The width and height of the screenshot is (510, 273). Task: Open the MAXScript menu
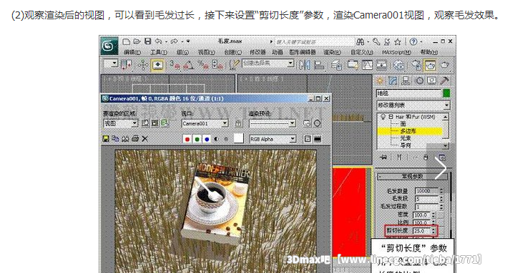pyautogui.click(x=396, y=52)
